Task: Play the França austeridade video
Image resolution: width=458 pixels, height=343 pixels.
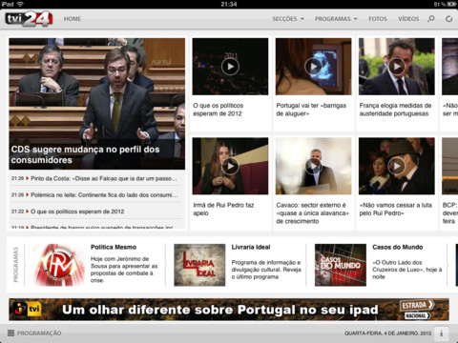Action: 397,67
